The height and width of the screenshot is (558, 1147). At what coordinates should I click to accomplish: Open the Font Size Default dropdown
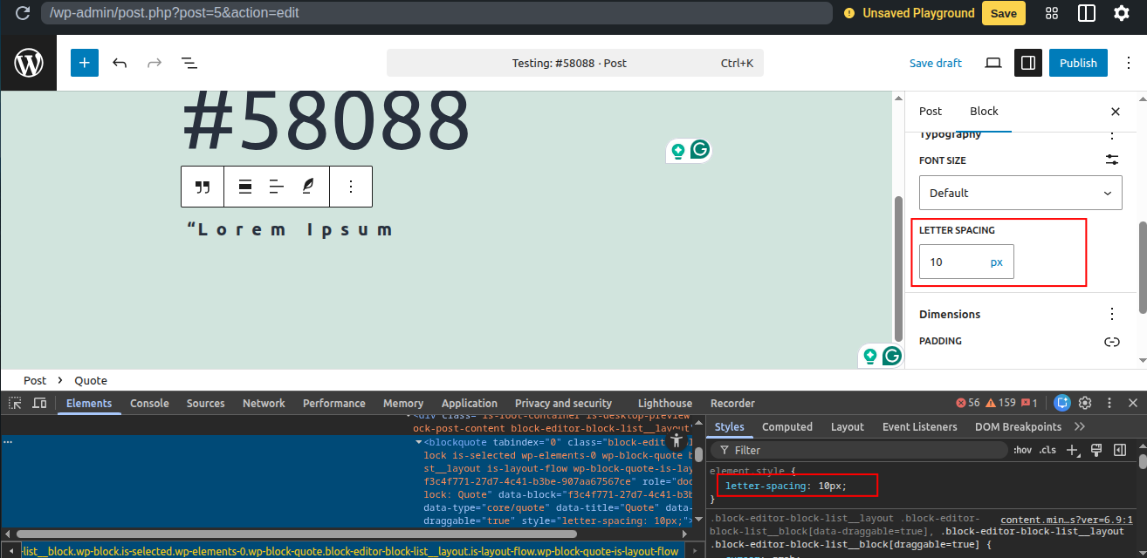[x=1020, y=193]
